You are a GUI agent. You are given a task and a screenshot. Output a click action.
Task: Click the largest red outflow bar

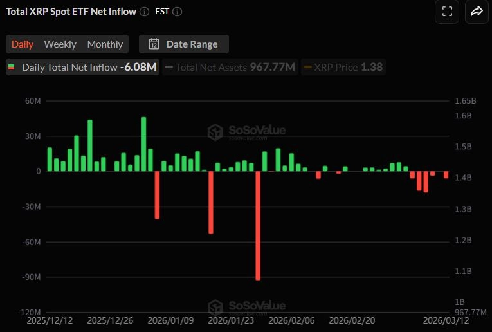coord(258,226)
